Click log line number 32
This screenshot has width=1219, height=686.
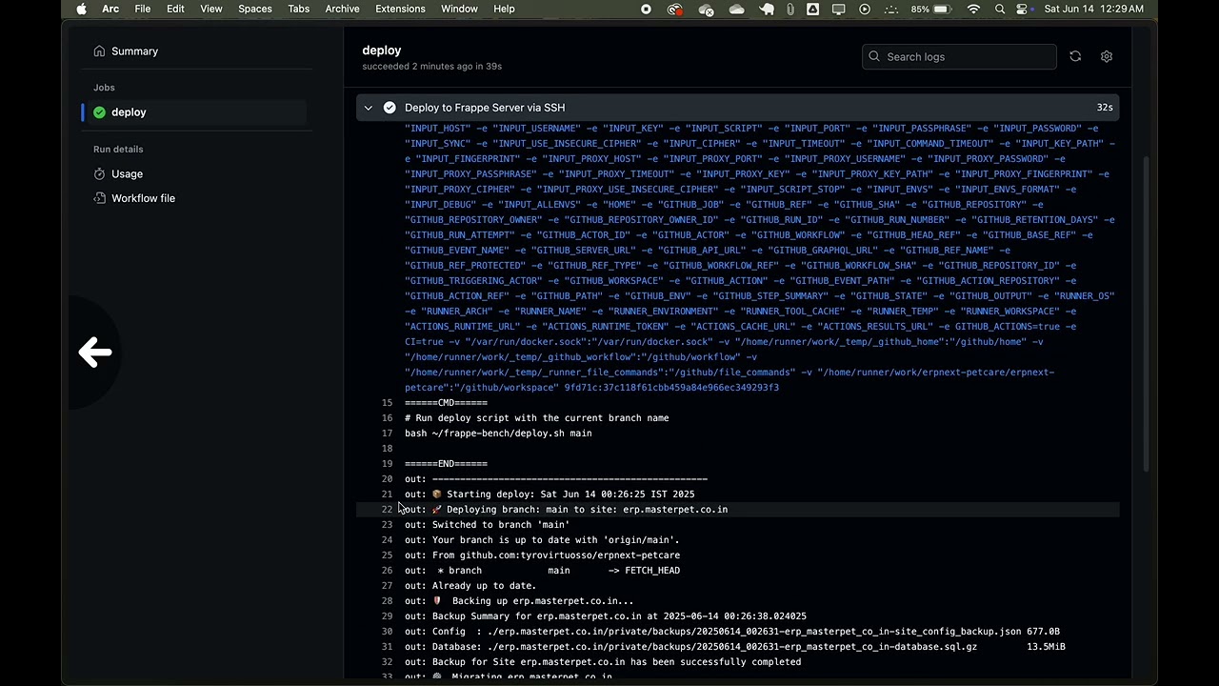(387, 662)
